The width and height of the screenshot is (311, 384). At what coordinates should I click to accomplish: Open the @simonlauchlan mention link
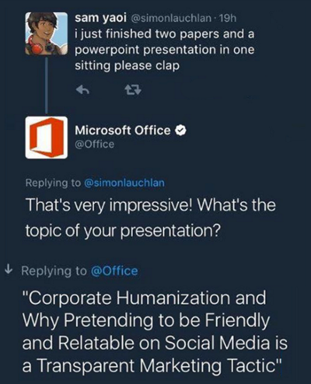124,183
